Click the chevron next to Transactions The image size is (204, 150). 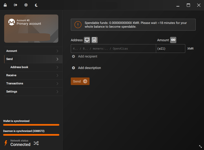pos(58,83)
